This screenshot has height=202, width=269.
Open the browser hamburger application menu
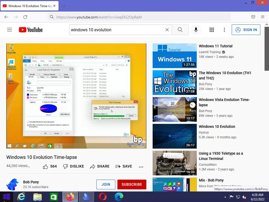click(263, 17)
